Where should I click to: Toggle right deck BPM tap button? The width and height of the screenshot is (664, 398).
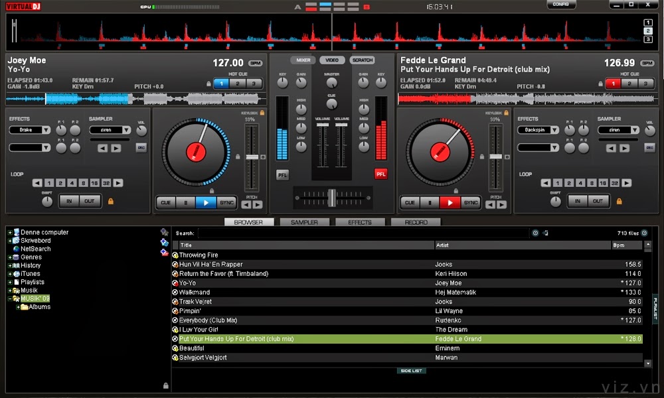click(647, 63)
